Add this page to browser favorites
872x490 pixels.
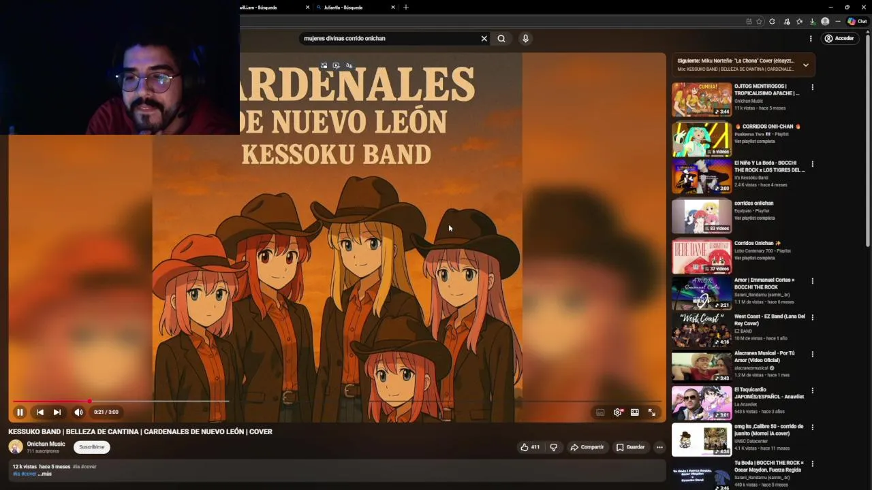pos(759,21)
